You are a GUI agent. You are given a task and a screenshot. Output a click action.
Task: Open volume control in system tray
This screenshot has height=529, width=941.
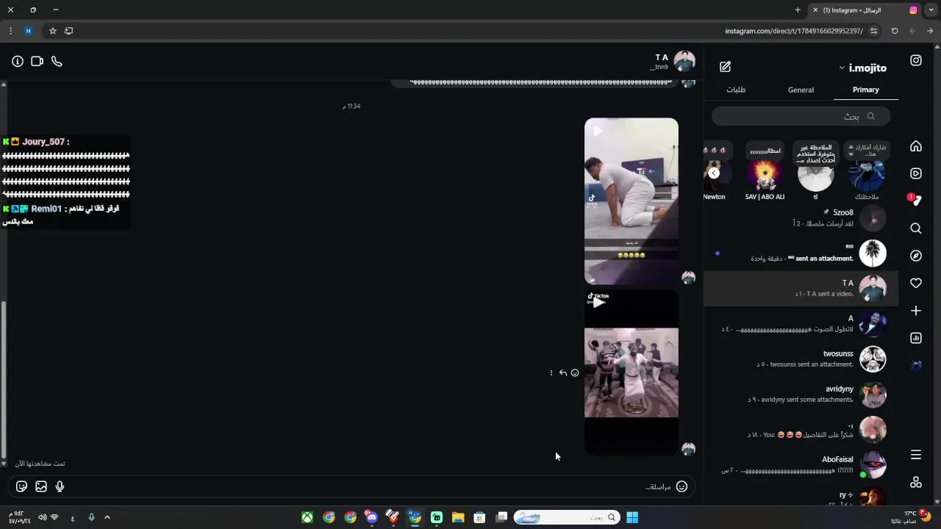tap(42, 517)
